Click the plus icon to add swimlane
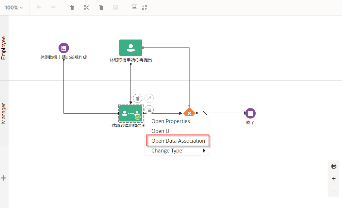The image size is (342, 208). pyautogui.click(x=4, y=178)
